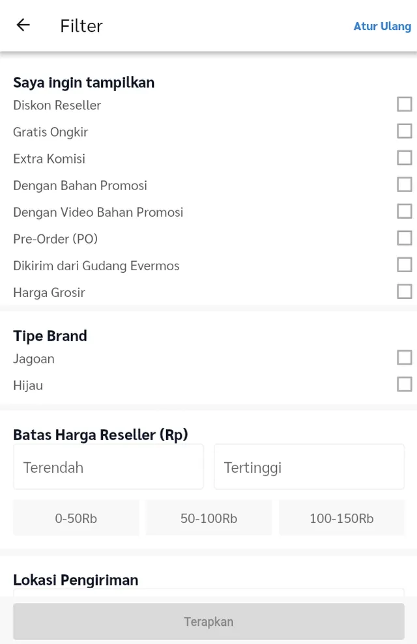Viewport: 417px width, 644px height.
Task: Check Dikirim dari Gudang Evermos
Action: click(x=404, y=264)
